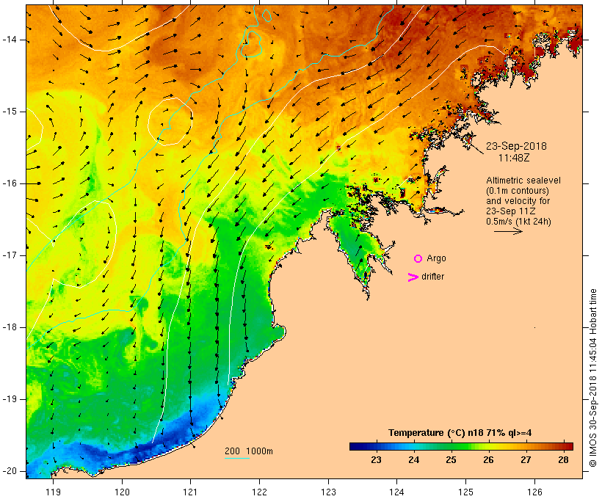
Task: Click the 'Temperature (°C) n18 71% ql>=4' title
Action: [x=460, y=433]
